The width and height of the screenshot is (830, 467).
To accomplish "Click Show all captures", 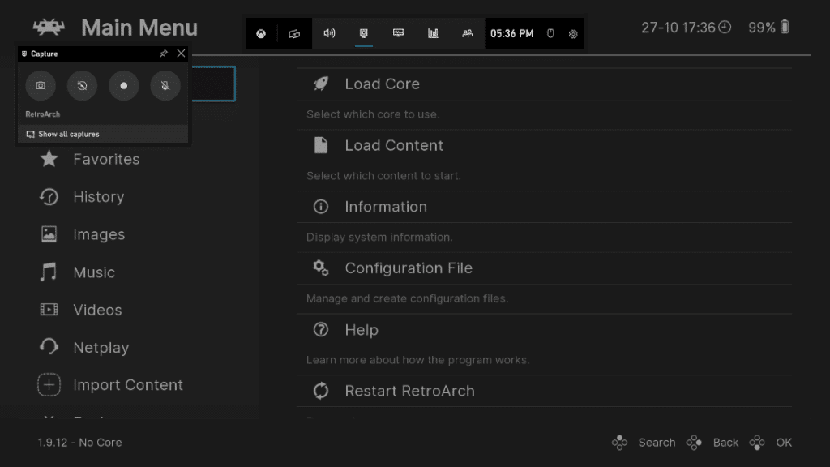I will (68, 135).
